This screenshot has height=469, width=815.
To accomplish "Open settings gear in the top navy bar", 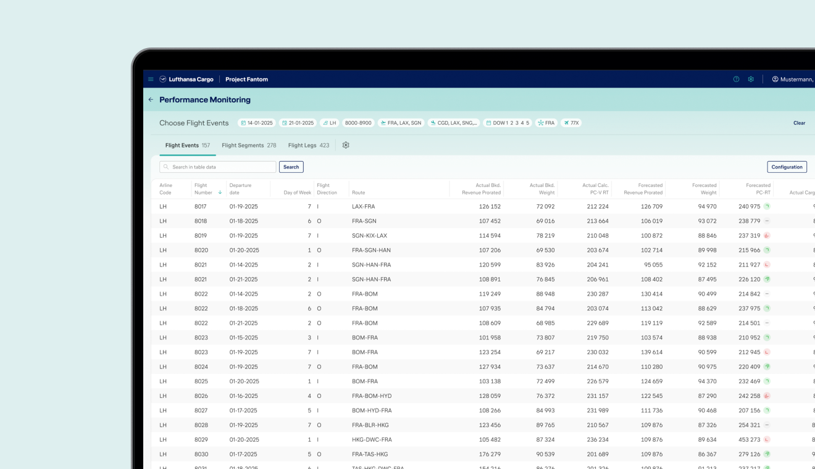I will tap(751, 80).
